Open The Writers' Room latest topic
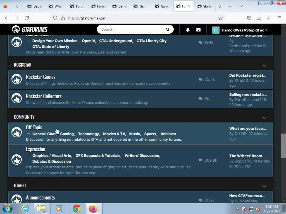The height and width of the screenshot is (214, 286). pos(246,156)
